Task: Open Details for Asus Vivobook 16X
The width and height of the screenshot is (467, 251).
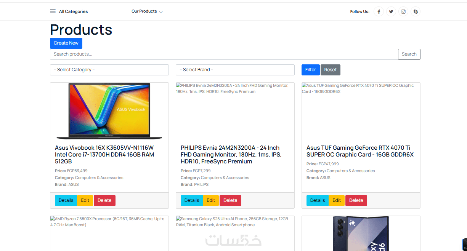Action: [66, 200]
